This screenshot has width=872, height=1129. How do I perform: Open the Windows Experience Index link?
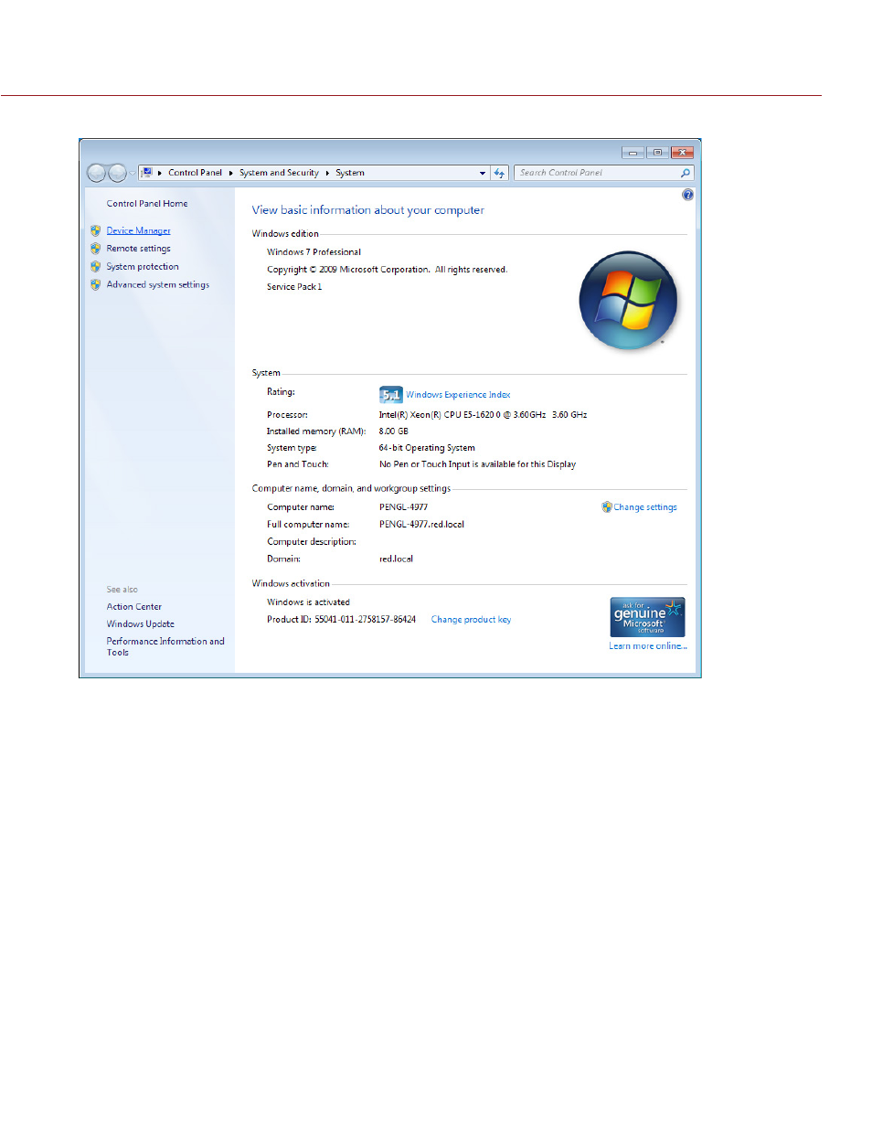[458, 395]
